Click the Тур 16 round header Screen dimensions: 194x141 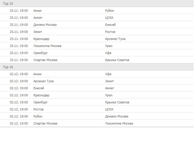point(8,67)
